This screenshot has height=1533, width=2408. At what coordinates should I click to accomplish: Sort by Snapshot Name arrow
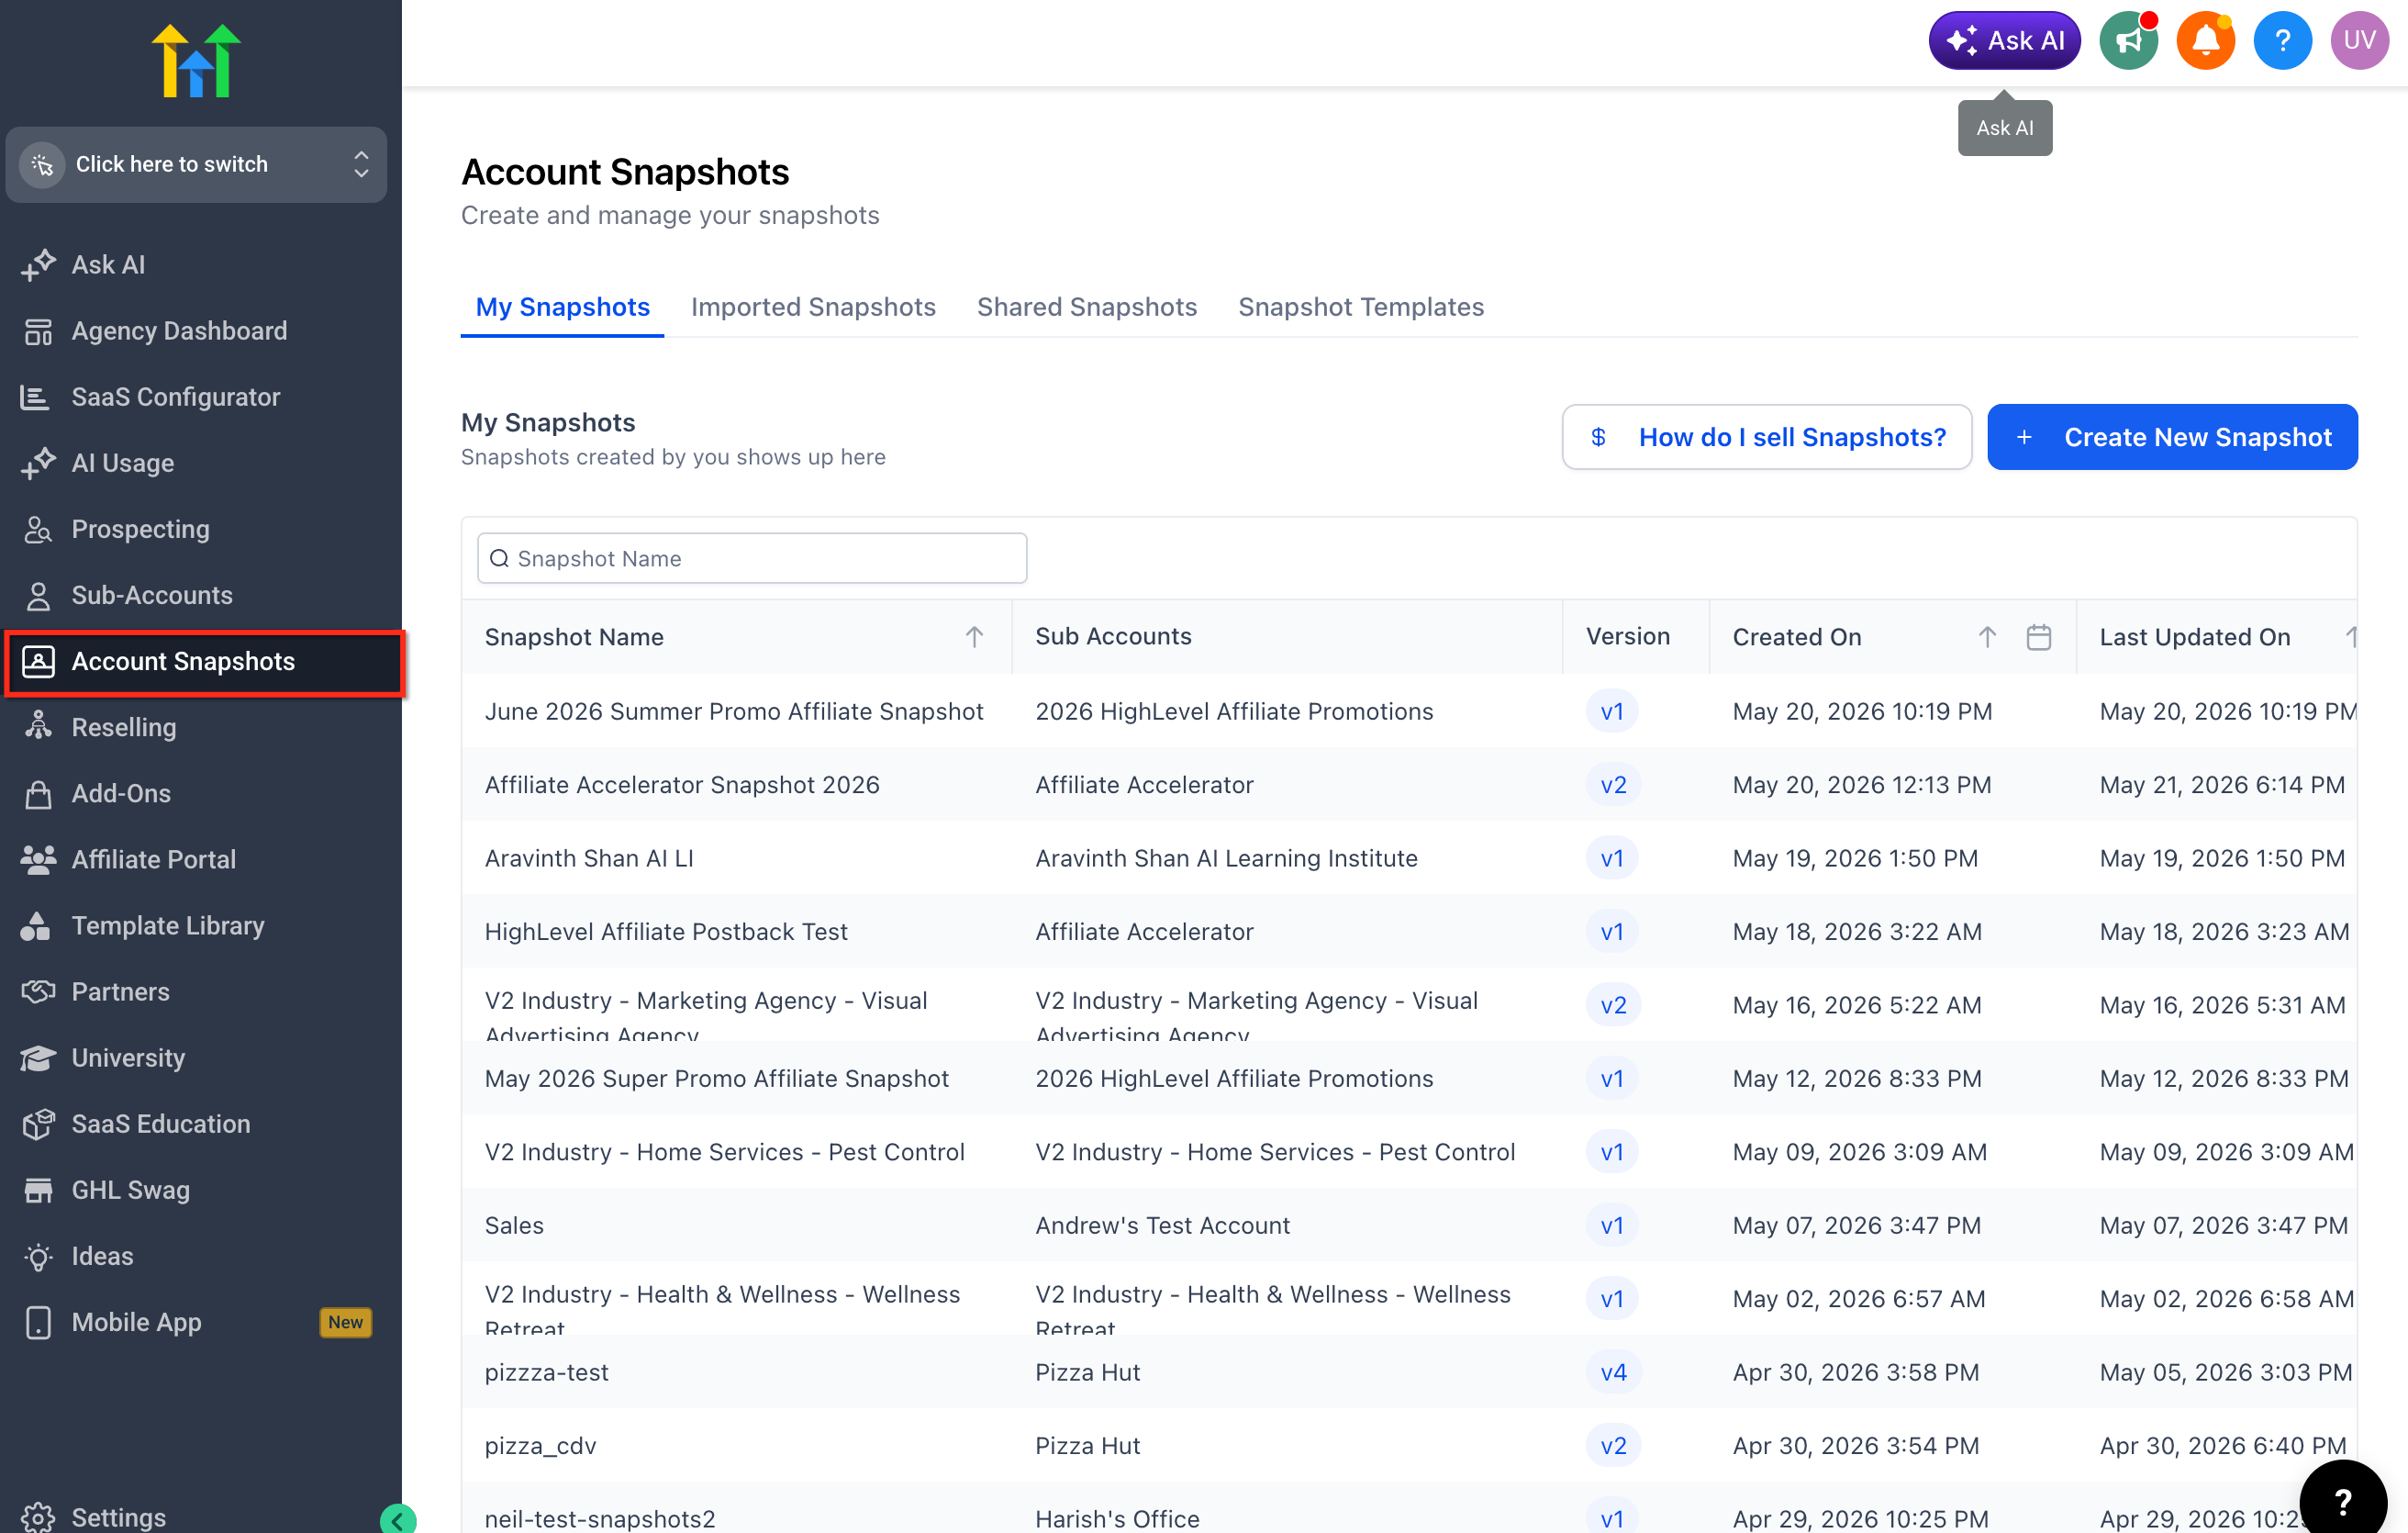tap(974, 637)
